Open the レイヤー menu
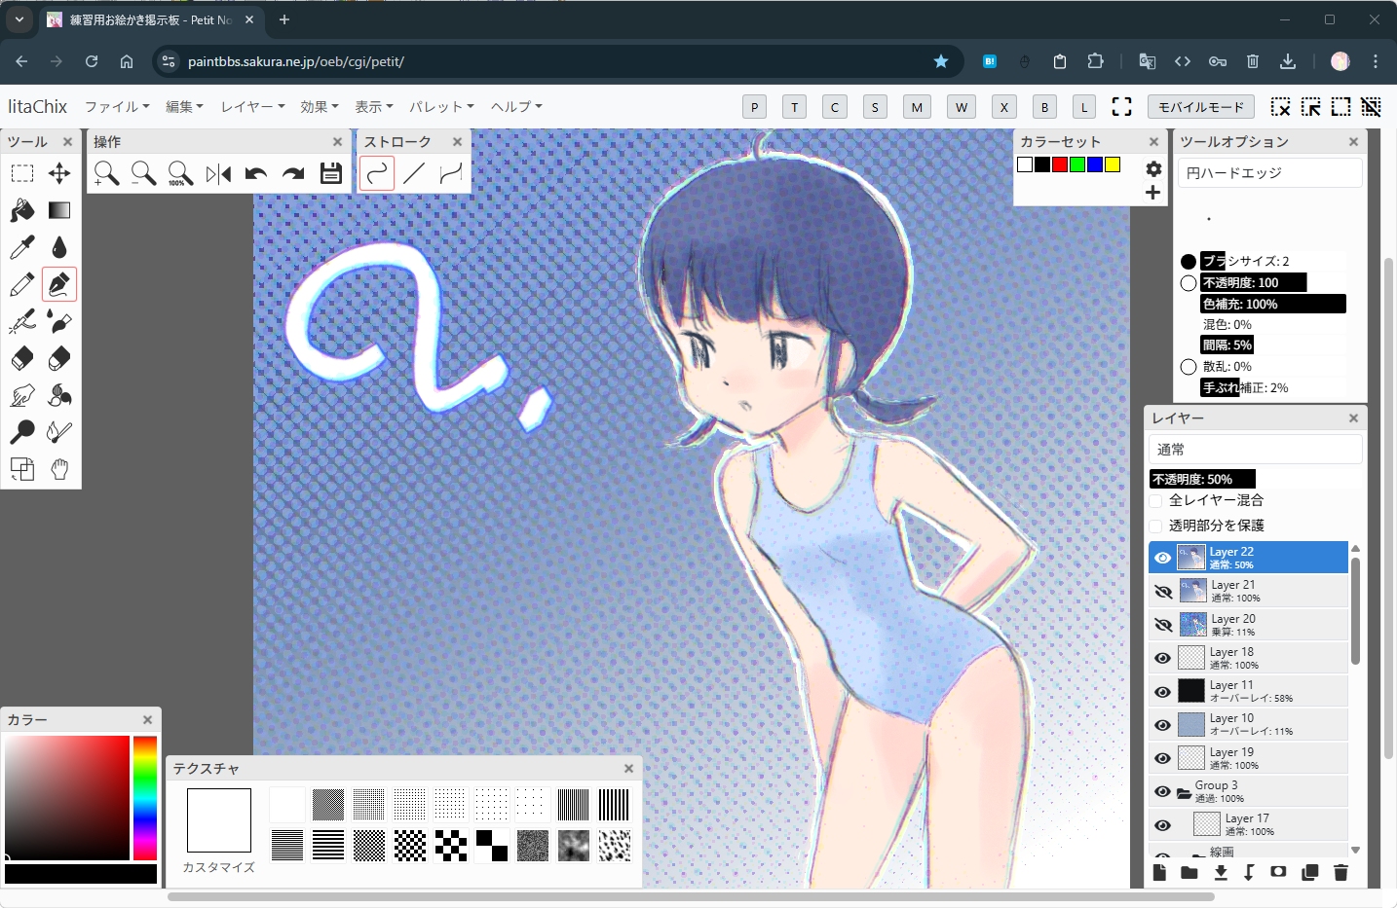Screen dimensions: 1397x908 point(252,107)
